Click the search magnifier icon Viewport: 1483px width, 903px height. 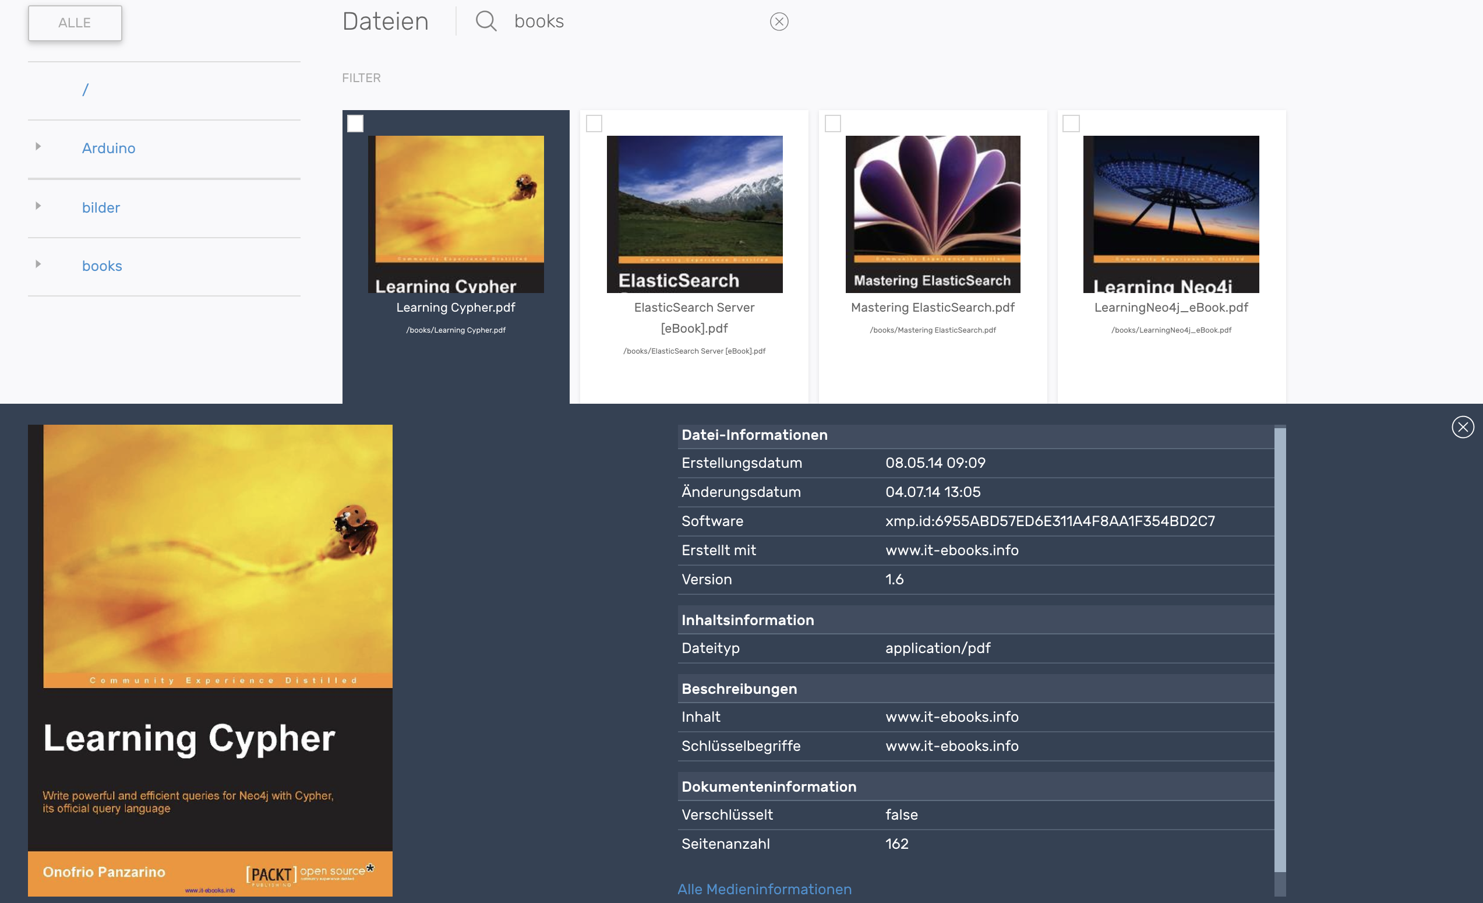(x=486, y=22)
